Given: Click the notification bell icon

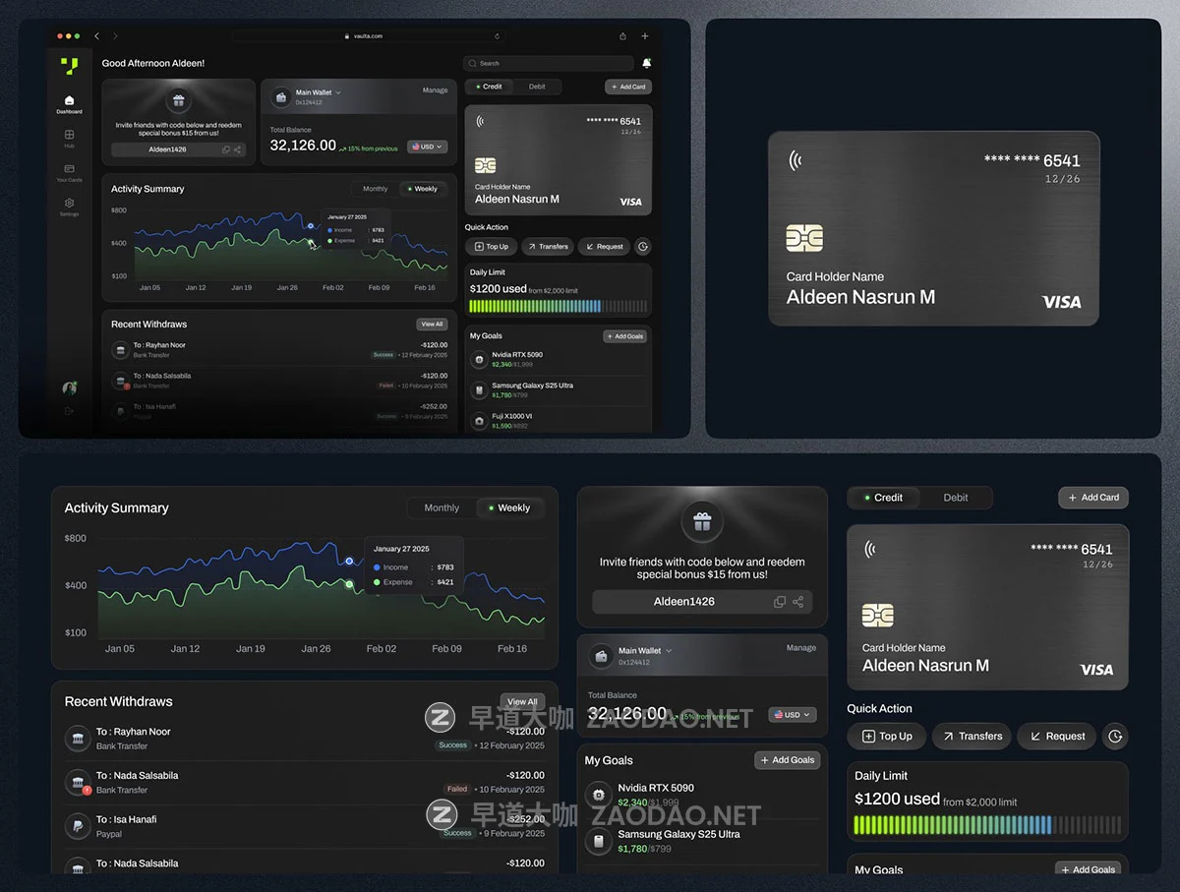Looking at the screenshot, I should [646, 63].
